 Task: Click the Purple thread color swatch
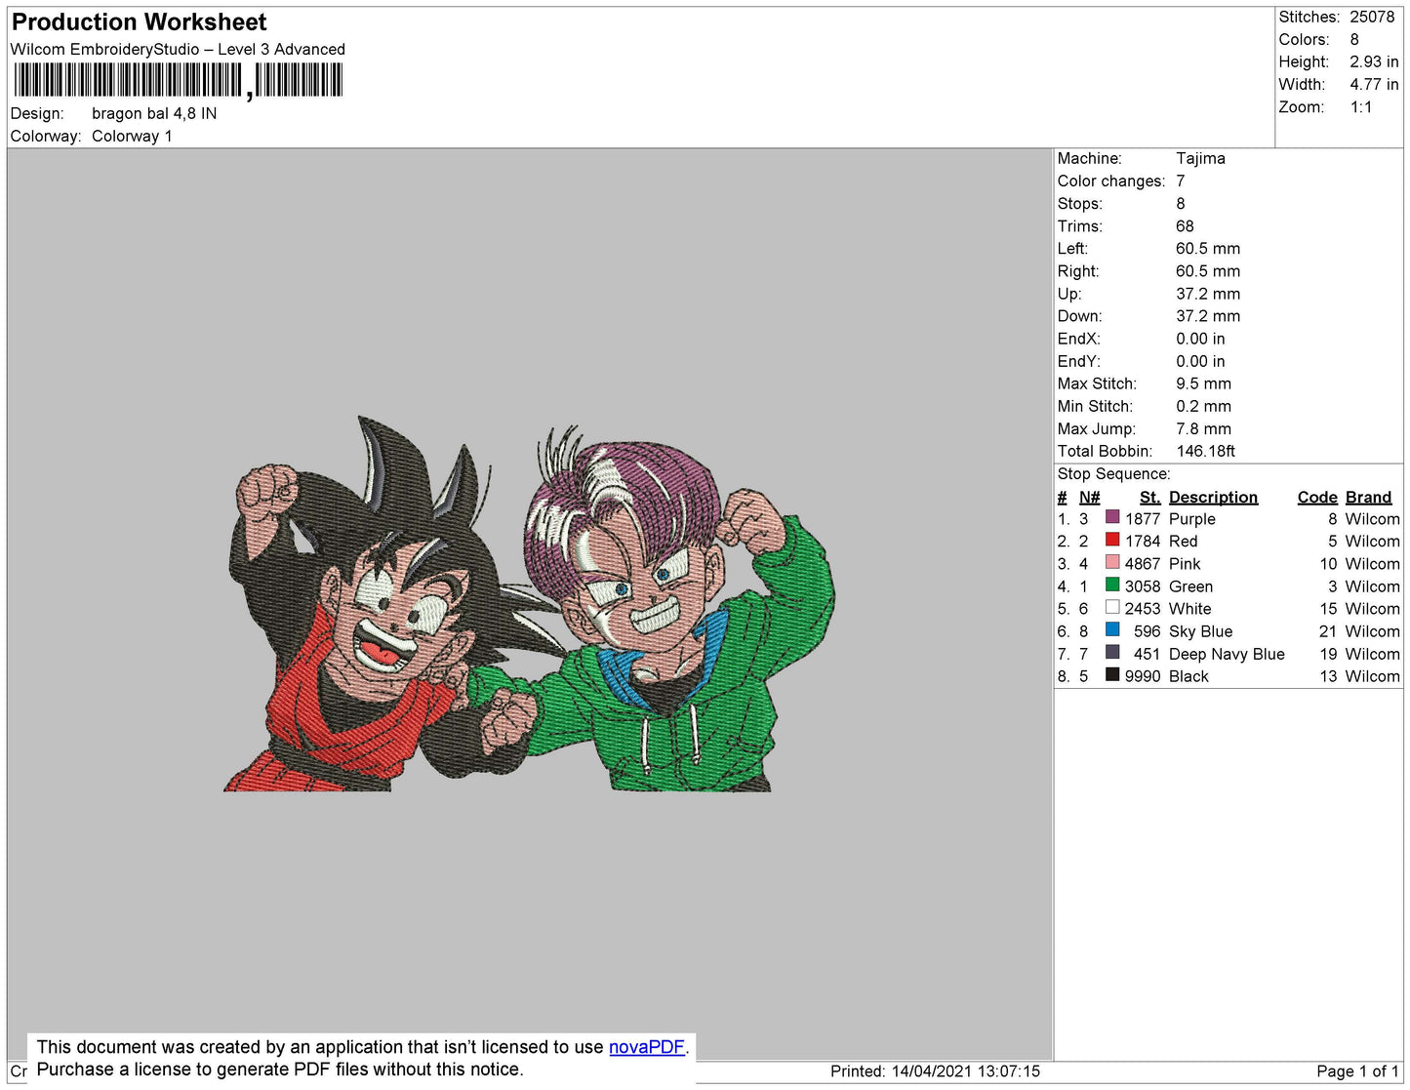[x=1112, y=517]
